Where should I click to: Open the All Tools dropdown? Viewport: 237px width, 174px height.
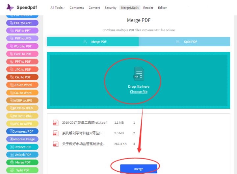coord(58,8)
